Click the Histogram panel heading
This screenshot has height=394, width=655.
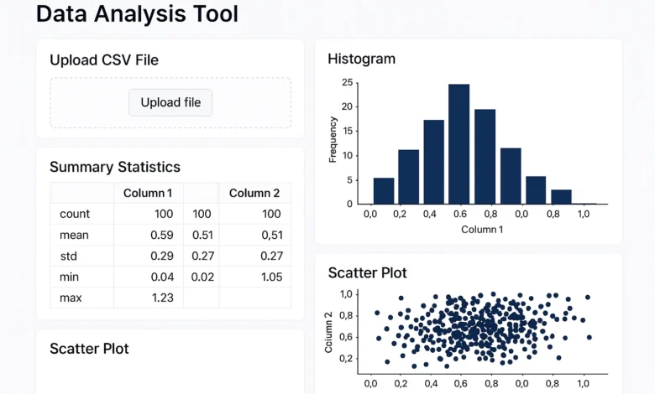pyautogui.click(x=361, y=59)
